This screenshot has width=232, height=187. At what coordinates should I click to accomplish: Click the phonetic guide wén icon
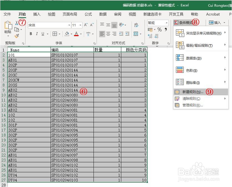[x=88, y=34]
